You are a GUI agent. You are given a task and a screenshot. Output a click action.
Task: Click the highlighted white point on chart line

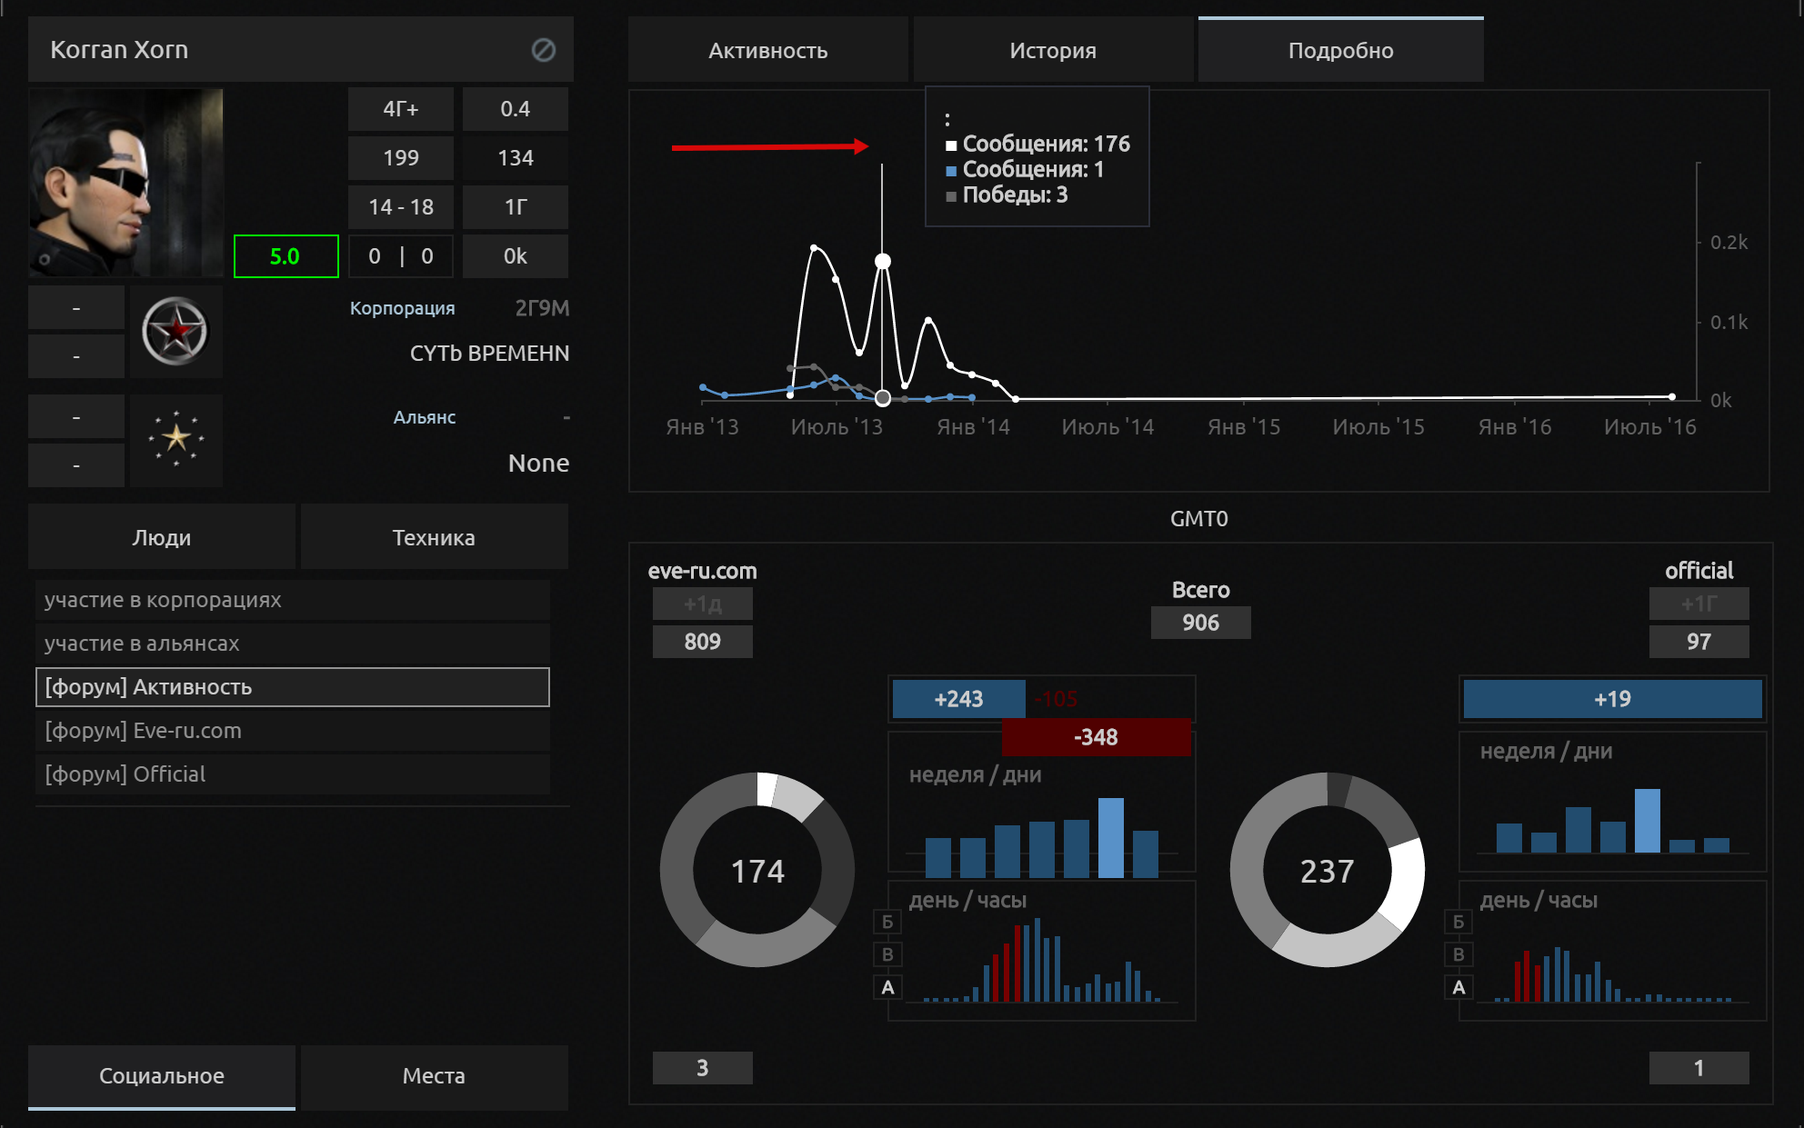pos(882,261)
